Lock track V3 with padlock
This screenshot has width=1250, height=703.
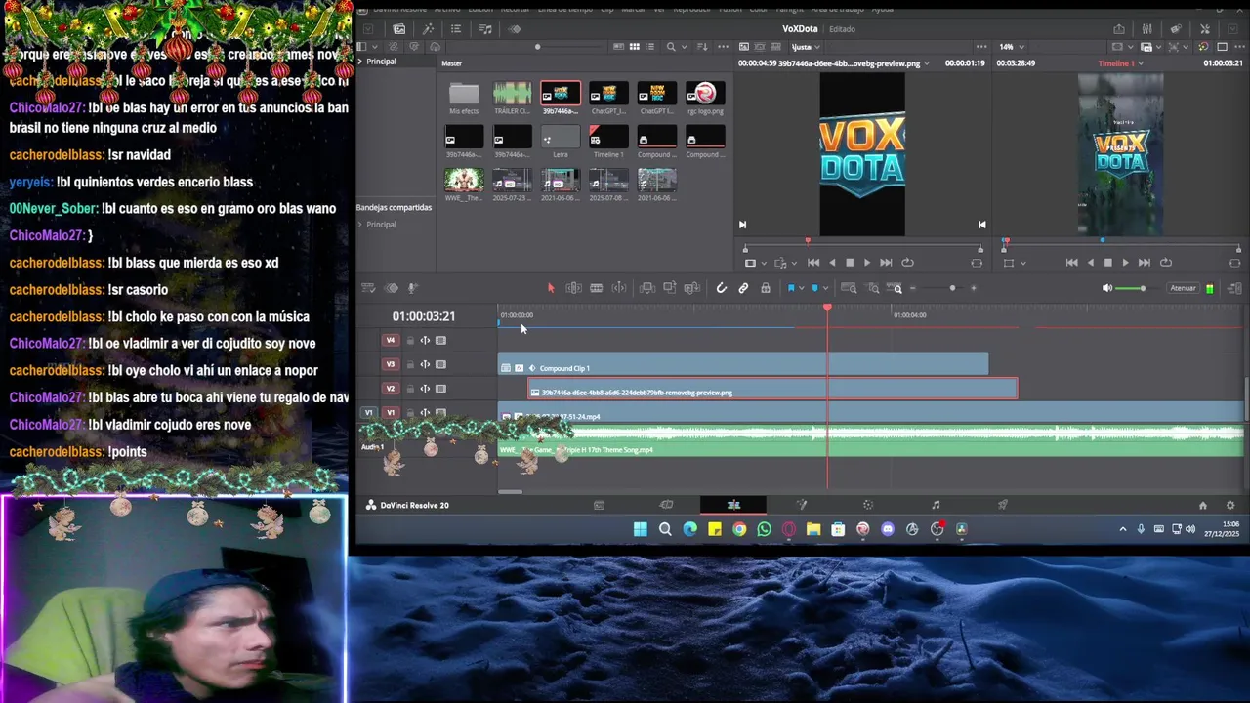(x=410, y=364)
